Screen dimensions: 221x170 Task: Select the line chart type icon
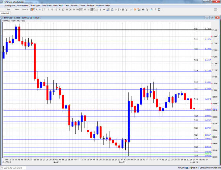pyautogui.click(x=40, y=10)
